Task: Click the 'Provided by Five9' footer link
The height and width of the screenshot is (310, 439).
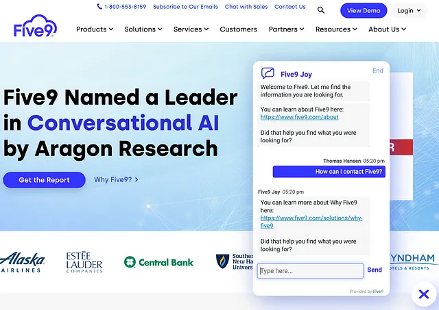Action: click(366, 292)
